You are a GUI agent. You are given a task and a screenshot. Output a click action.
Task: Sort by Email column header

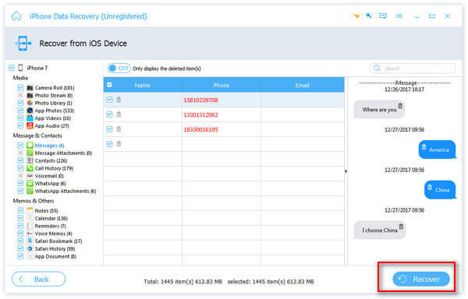(302, 85)
